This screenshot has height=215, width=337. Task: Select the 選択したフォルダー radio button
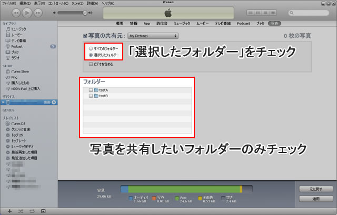click(x=91, y=55)
